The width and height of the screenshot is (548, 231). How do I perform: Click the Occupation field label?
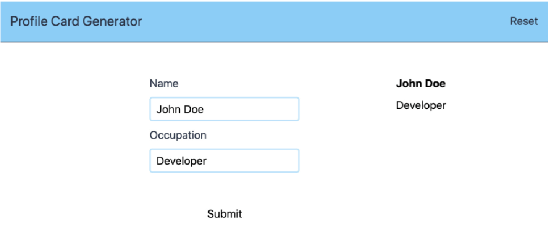(178, 135)
